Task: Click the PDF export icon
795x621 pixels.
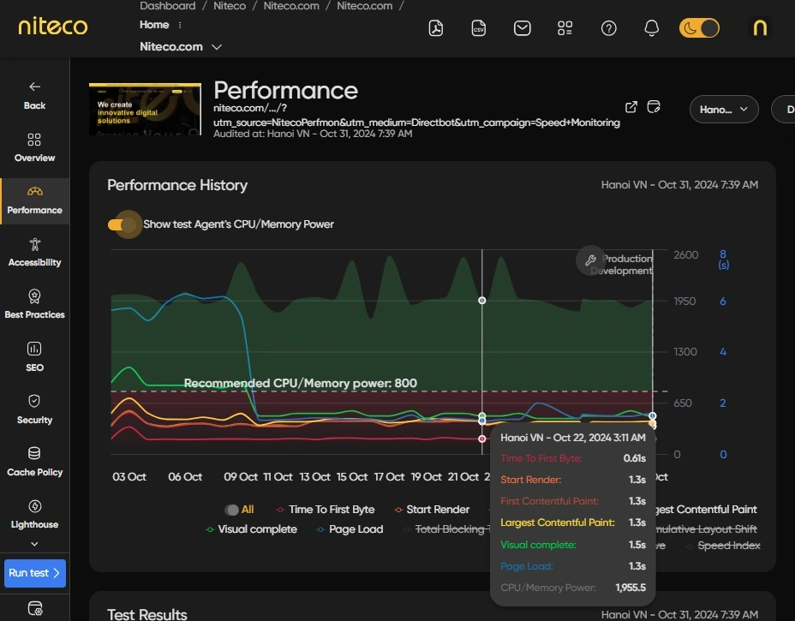Action: [x=436, y=28]
